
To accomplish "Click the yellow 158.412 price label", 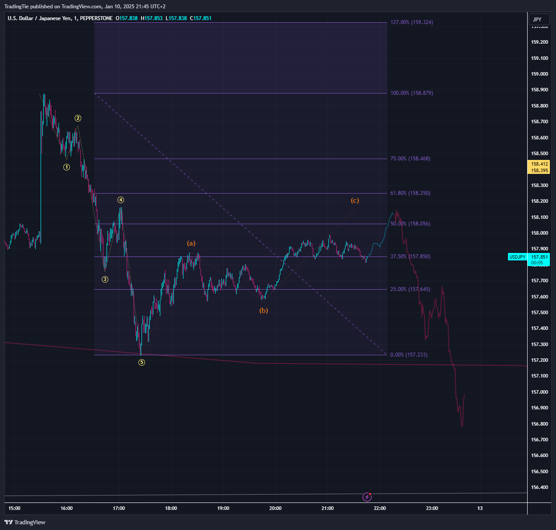I will pyautogui.click(x=539, y=164).
